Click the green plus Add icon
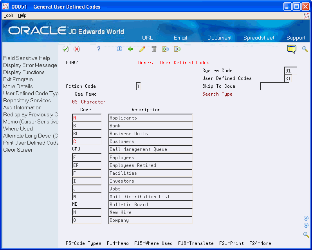312x250 pixels. coord(130,49)
